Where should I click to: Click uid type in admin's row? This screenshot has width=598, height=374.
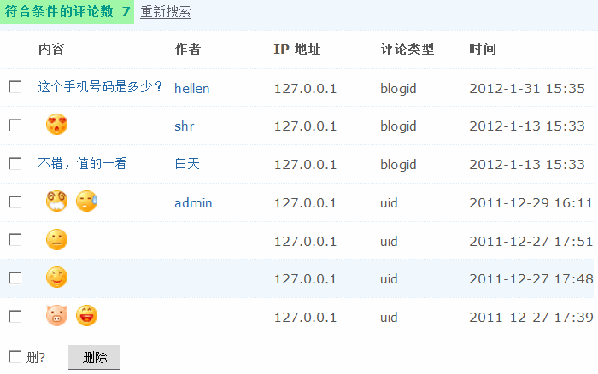[389, 203]
